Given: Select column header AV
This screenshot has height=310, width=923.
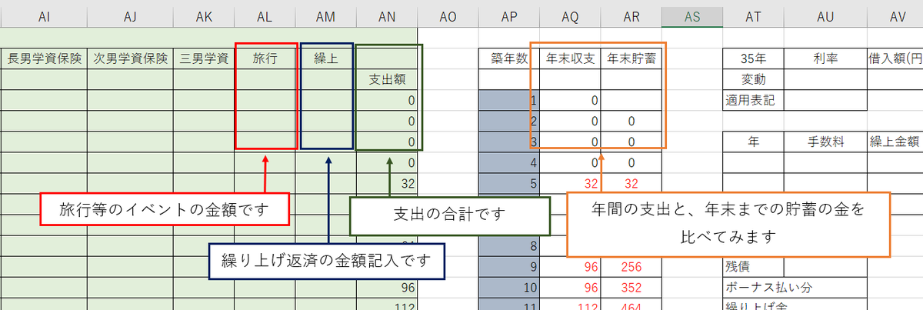Looking at the screenshot, I should pyautogui.click(x=896, y=16).
